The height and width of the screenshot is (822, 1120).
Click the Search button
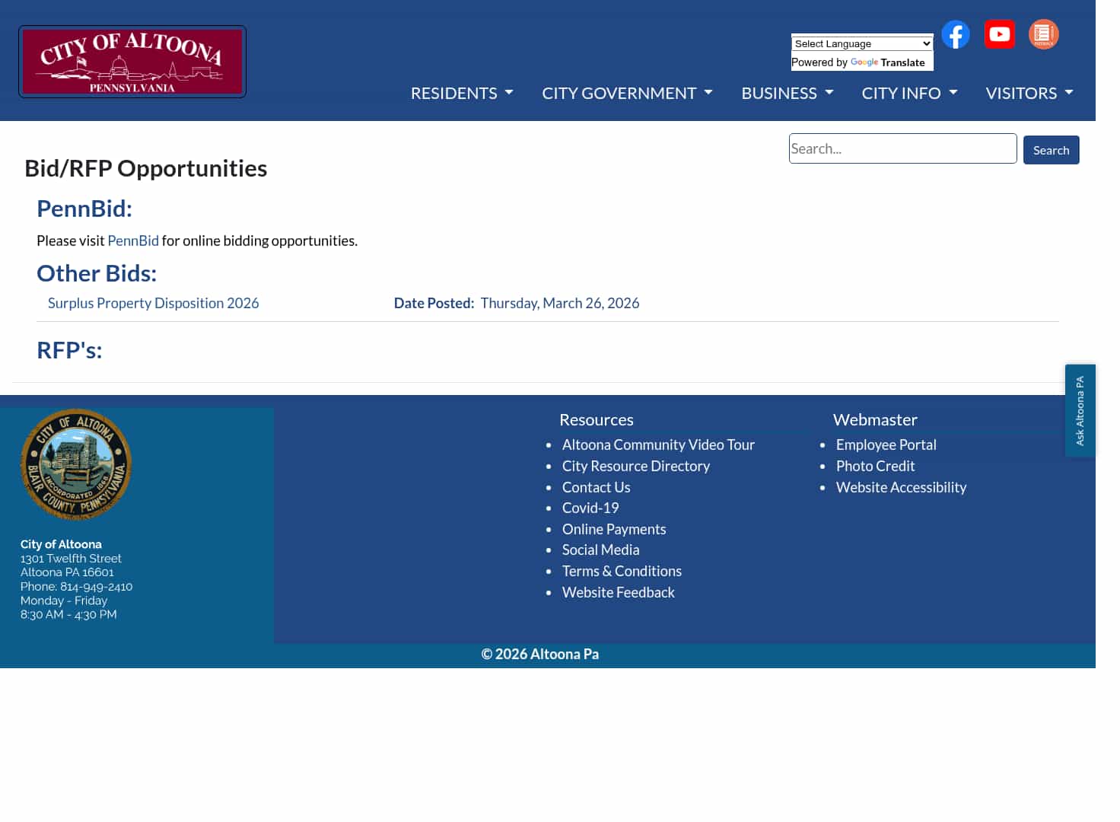coord(1052,150)
